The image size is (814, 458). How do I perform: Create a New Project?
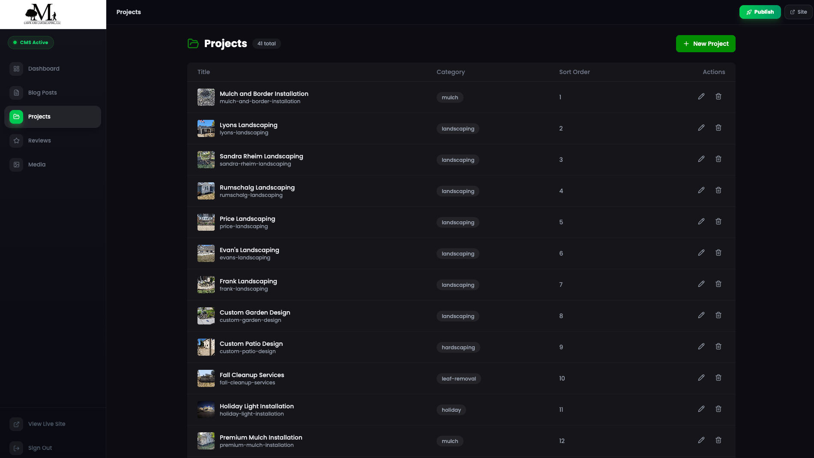705,43
